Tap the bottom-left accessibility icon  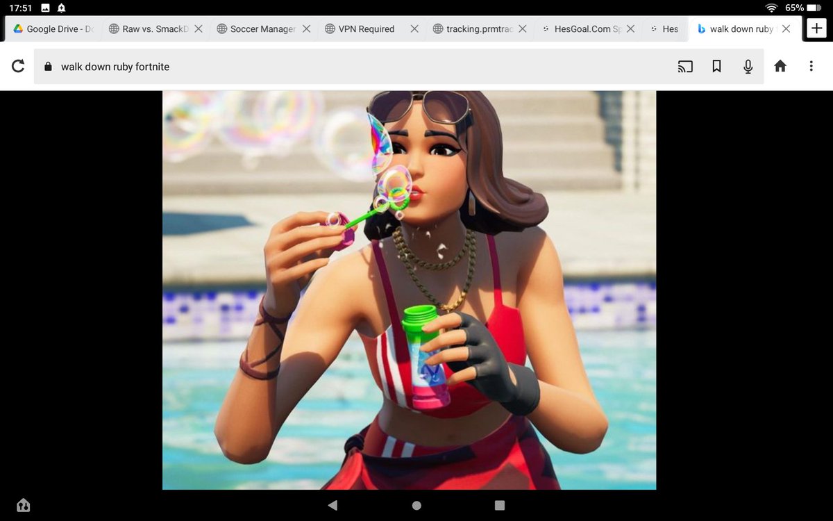(23, 505)
